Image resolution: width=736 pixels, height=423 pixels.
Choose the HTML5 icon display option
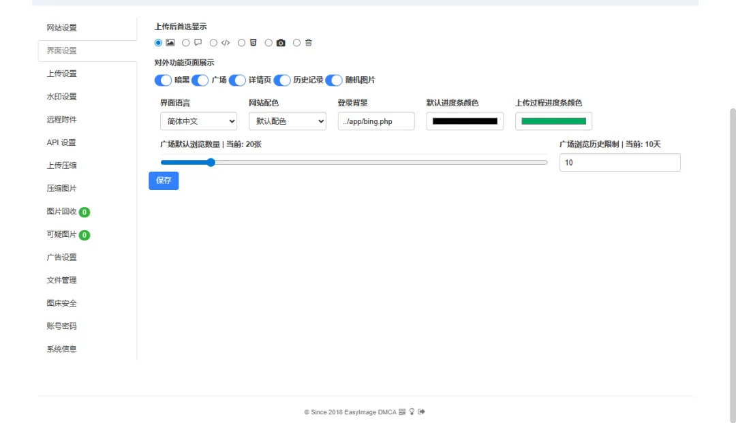(242, 43)
